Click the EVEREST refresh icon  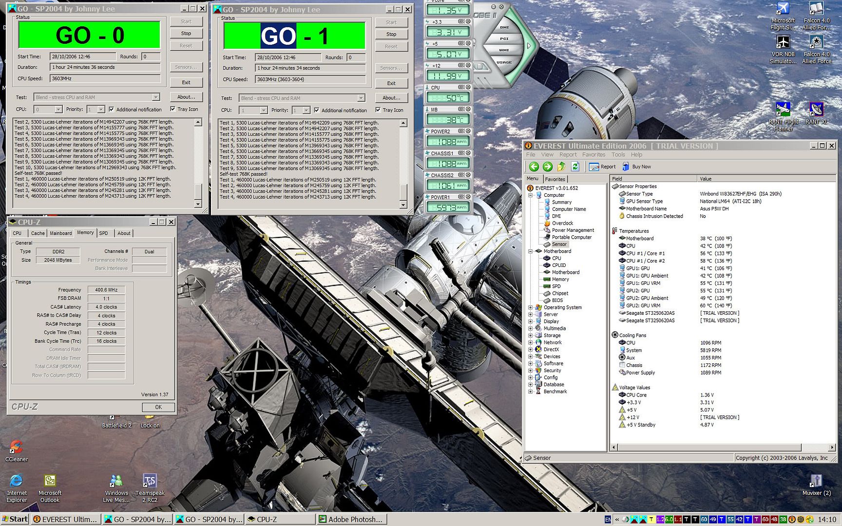click(575, 167)
